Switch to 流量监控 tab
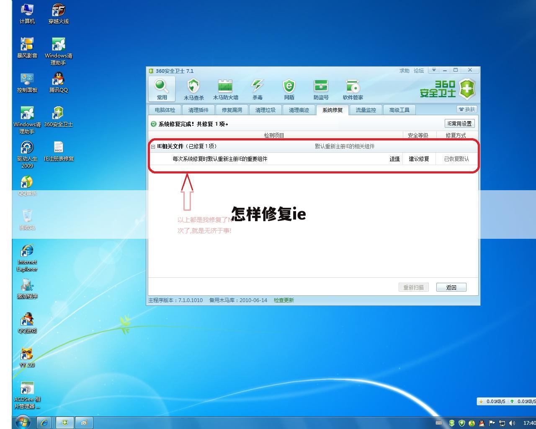 point(366,110)
